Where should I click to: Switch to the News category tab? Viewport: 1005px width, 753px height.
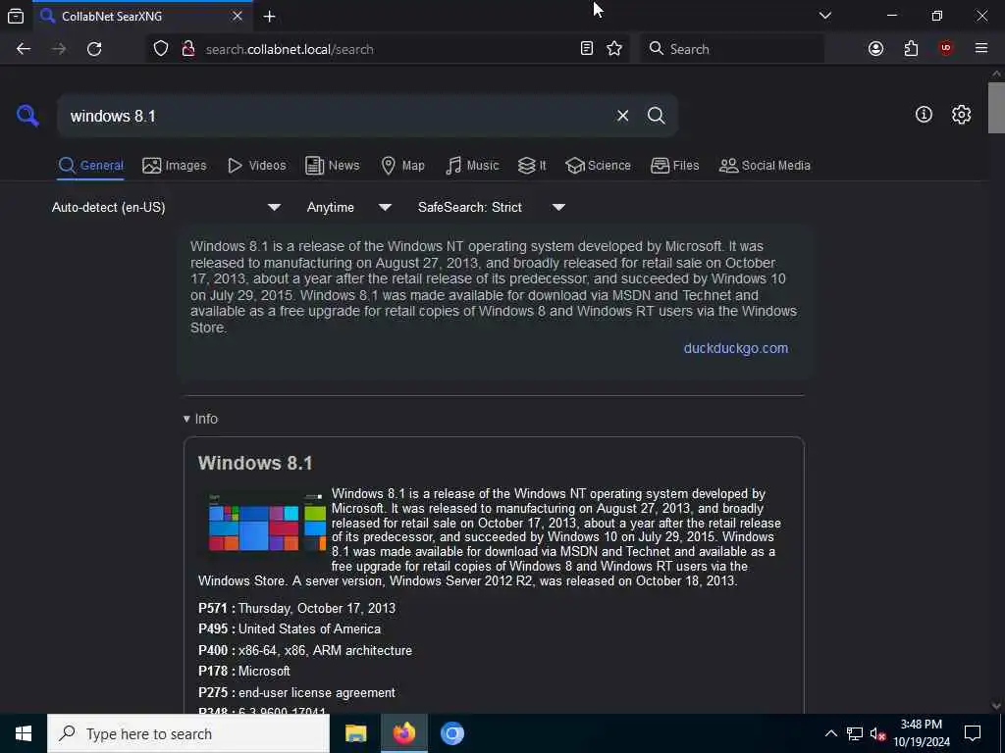click(332, 165)
